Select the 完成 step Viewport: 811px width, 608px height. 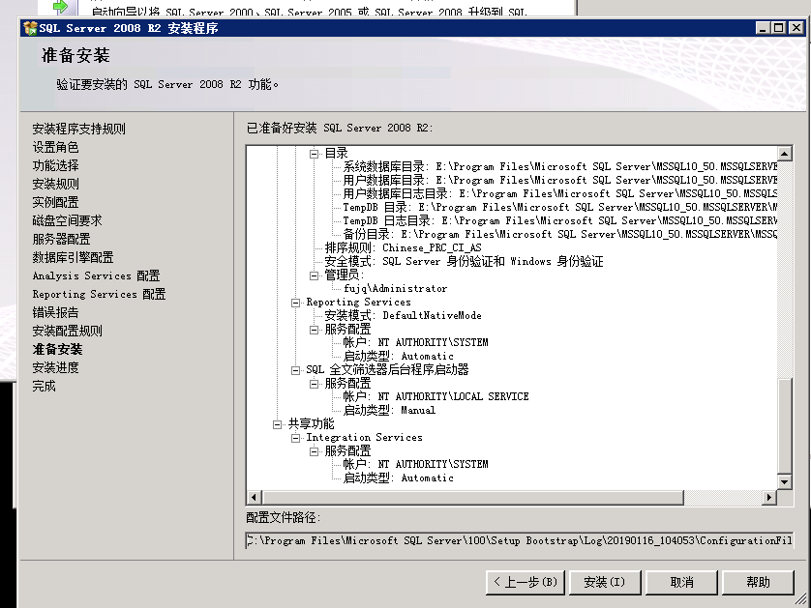pyautogui.click(x=44, y=386)
